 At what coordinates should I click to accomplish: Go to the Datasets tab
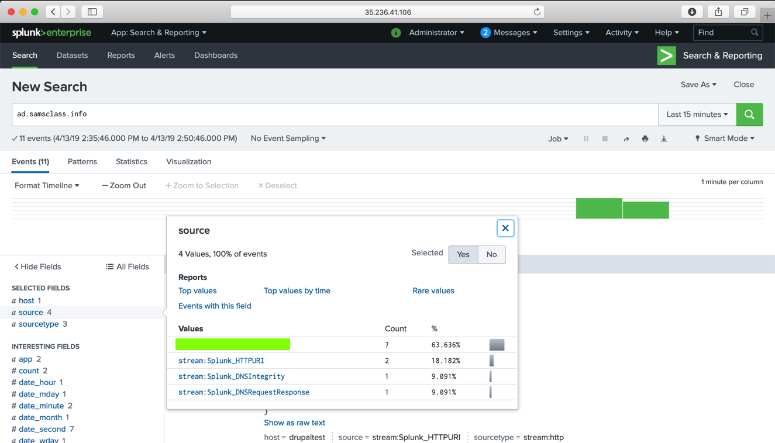coord(72,56)
